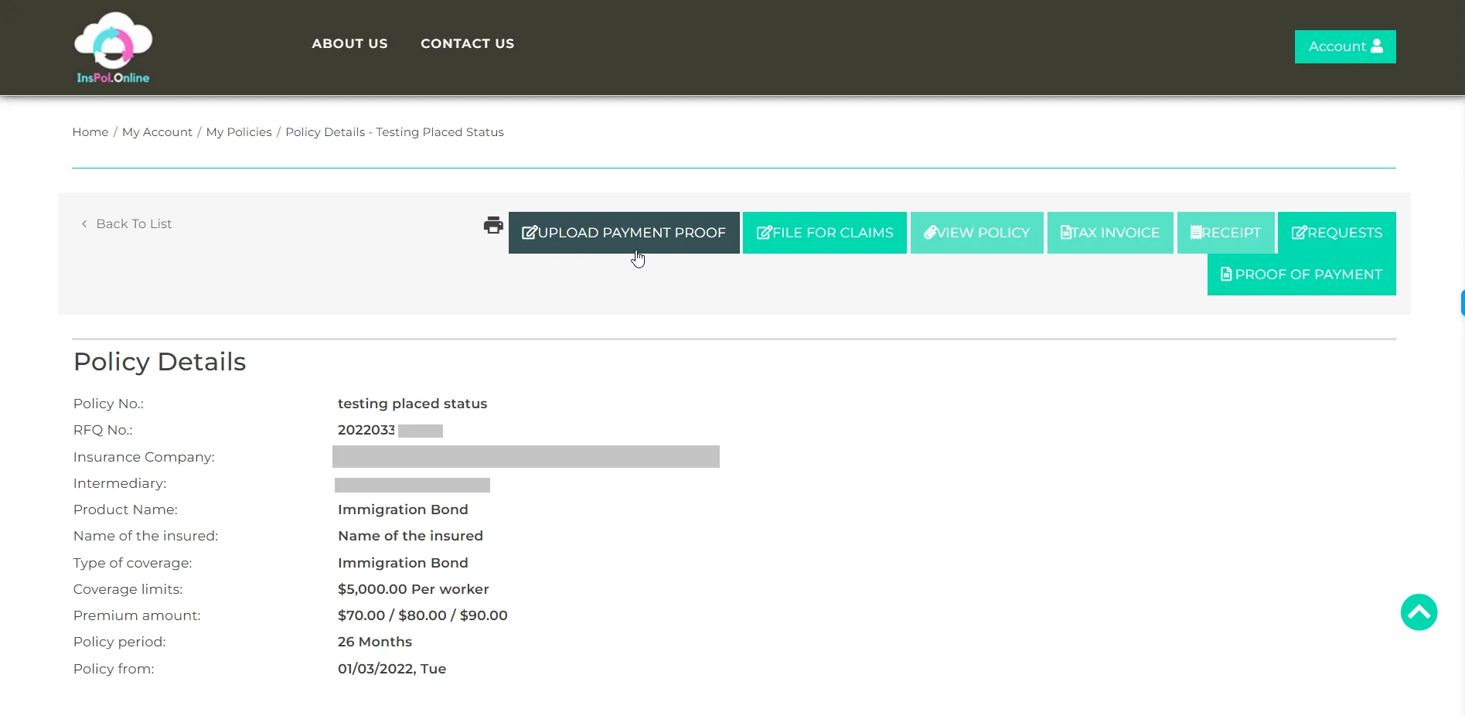Click the 'Immigration Bond' product name value
The height and width of the screenshot is (716, 1465).
[x=403, y=510]
